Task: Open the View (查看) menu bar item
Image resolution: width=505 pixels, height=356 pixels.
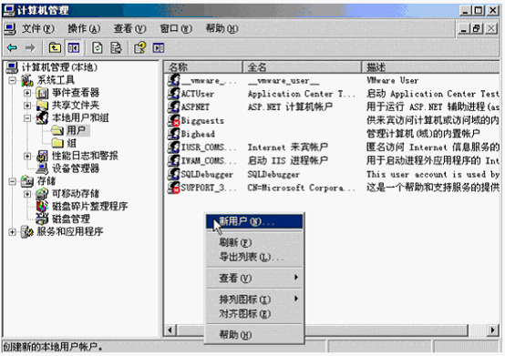Action: click(x=129, y=29)
